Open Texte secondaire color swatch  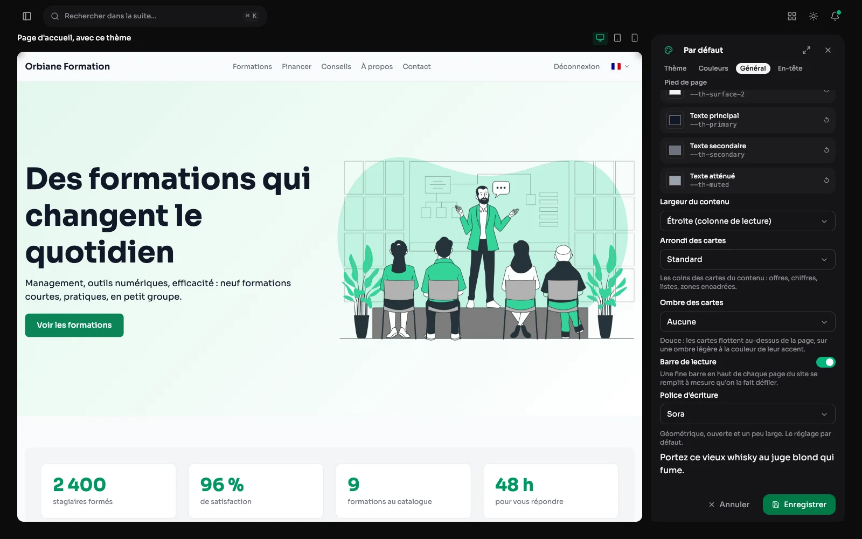click(675, 150)
